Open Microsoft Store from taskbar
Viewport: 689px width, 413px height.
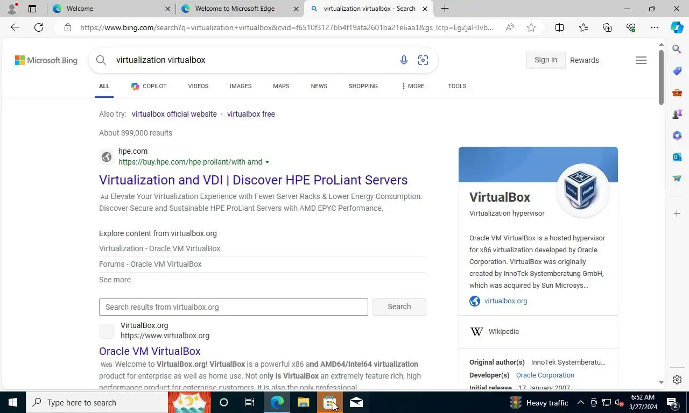(x=330, y=402)
